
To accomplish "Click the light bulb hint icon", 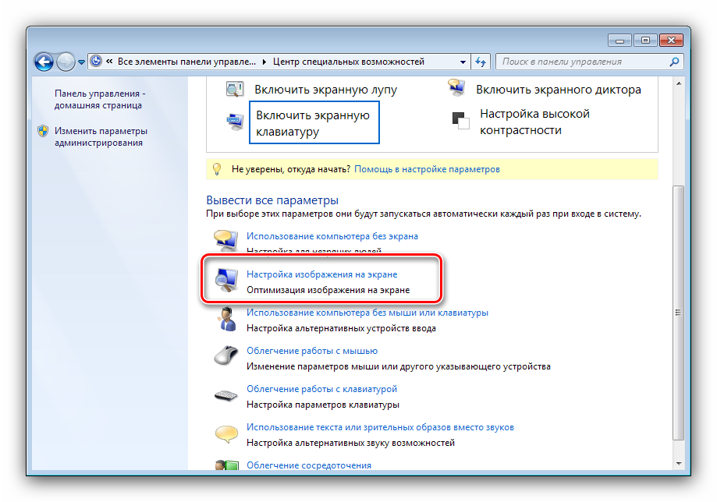I will coord(217,169).
